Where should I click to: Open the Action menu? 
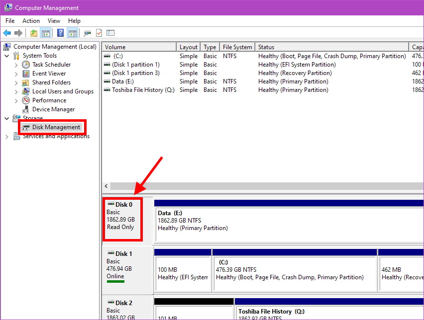click(x=31, y=20)
